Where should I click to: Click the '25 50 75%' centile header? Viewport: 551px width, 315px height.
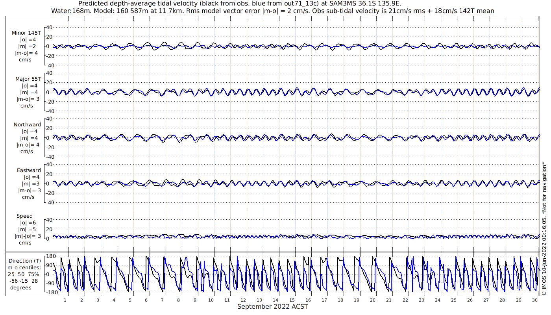click(x=24, y=274)
